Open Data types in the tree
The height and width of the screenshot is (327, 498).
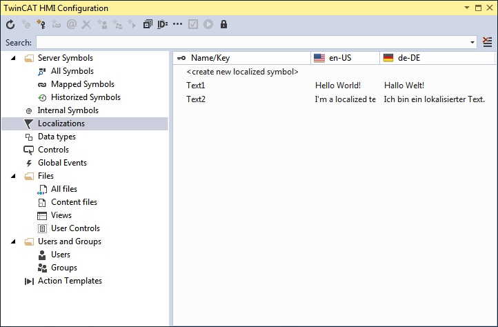coord(57,137)
